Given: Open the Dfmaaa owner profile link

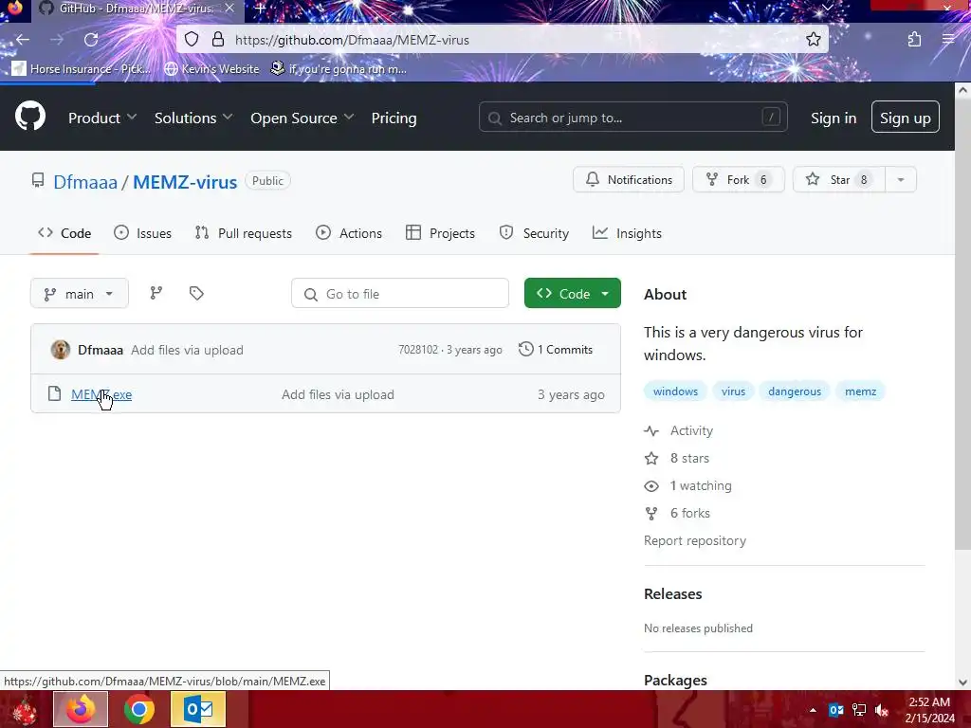Looking at the screenshot, I should 84,182.
